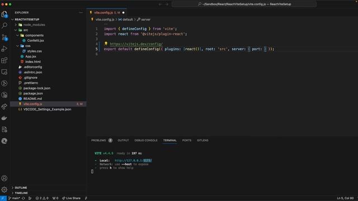Open Run and Debug view icon
The width and height of the screenshot is (358, 201).
(4, 49)
